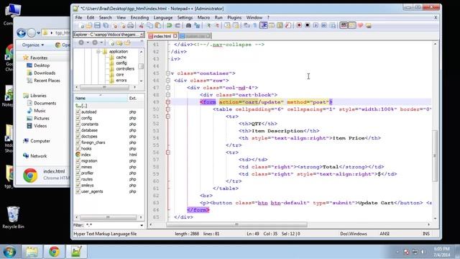Click Synchronize Horizontal Scrolling icon
460x259 pixels.
[236, 26]
